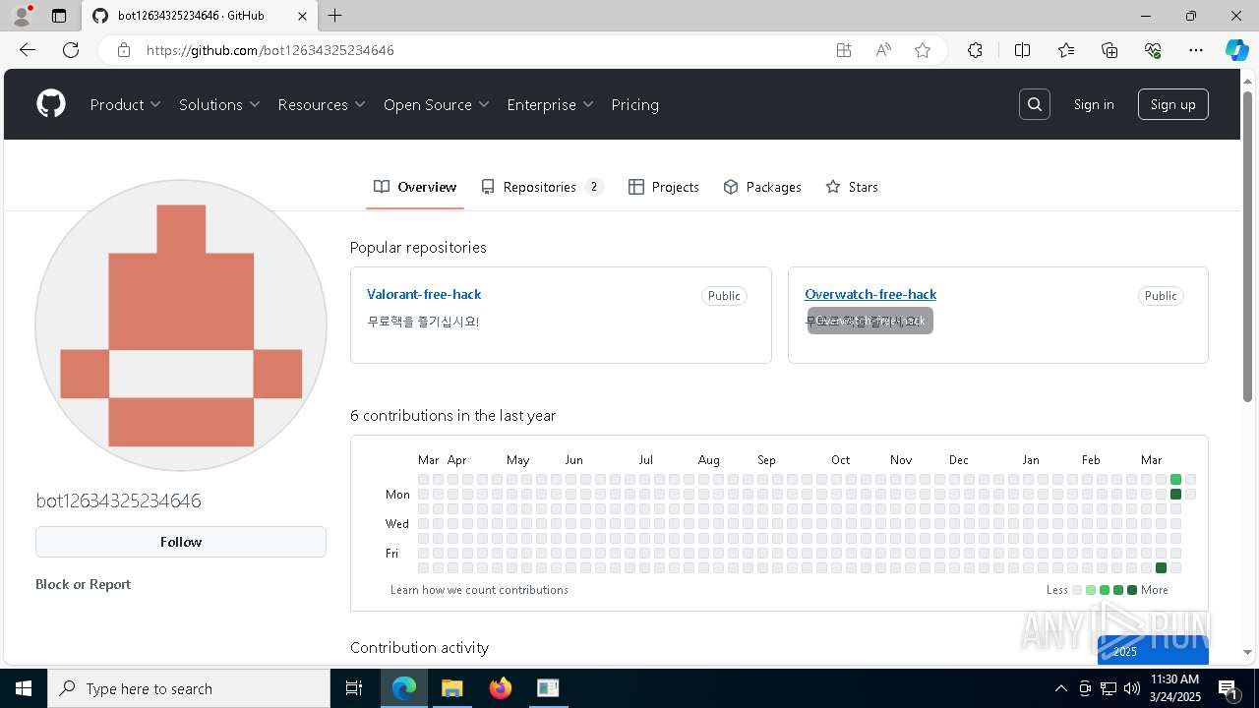1259x708 pixels.
Task: Open the browser Extensions menu
Action: coord(975,50)
